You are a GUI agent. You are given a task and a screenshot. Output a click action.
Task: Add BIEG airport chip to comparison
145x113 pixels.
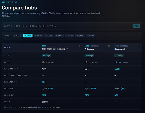tap(18, 36)
